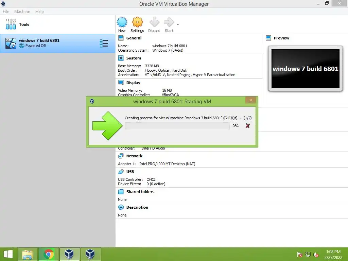Click the muted volume tray icon
This screenshot has width=348, height=261.
pyautogui.click(x=316, y=255)
